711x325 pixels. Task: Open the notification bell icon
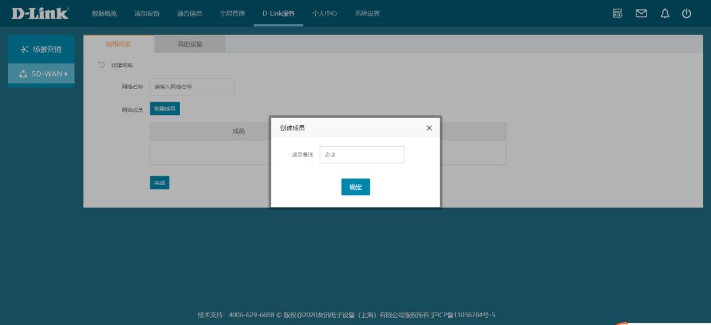click(x=665, y=13)
